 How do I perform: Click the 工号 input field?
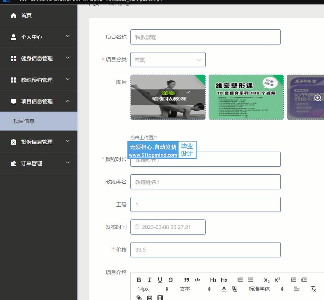click(206, 204)
